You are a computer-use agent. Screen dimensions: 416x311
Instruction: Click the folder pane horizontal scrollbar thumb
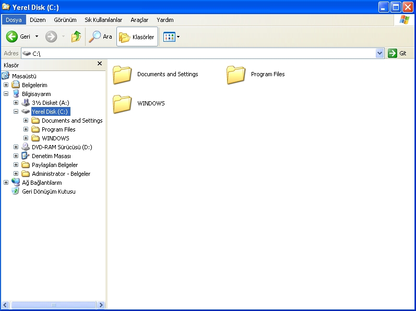(x=54, y=305)
